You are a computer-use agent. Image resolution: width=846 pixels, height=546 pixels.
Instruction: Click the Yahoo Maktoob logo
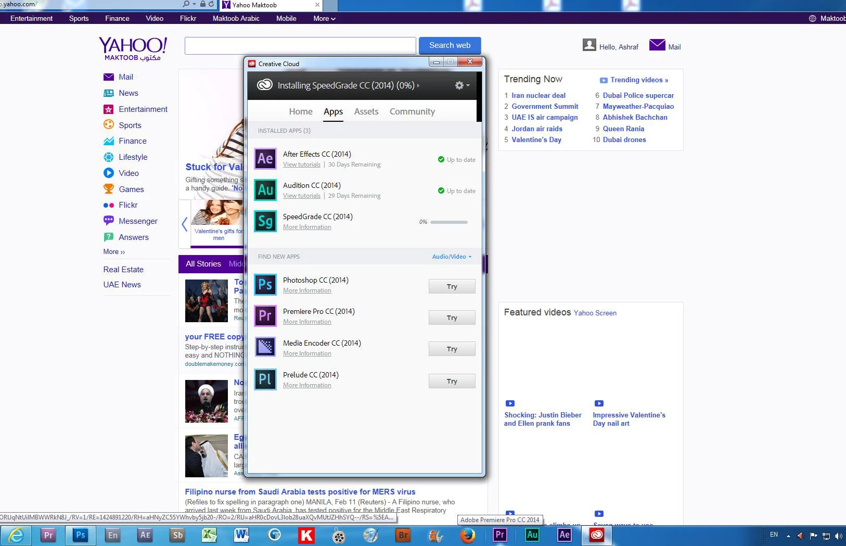click(x=133, y=49)
